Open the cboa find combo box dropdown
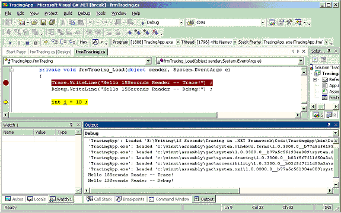 tap(263, 22)
